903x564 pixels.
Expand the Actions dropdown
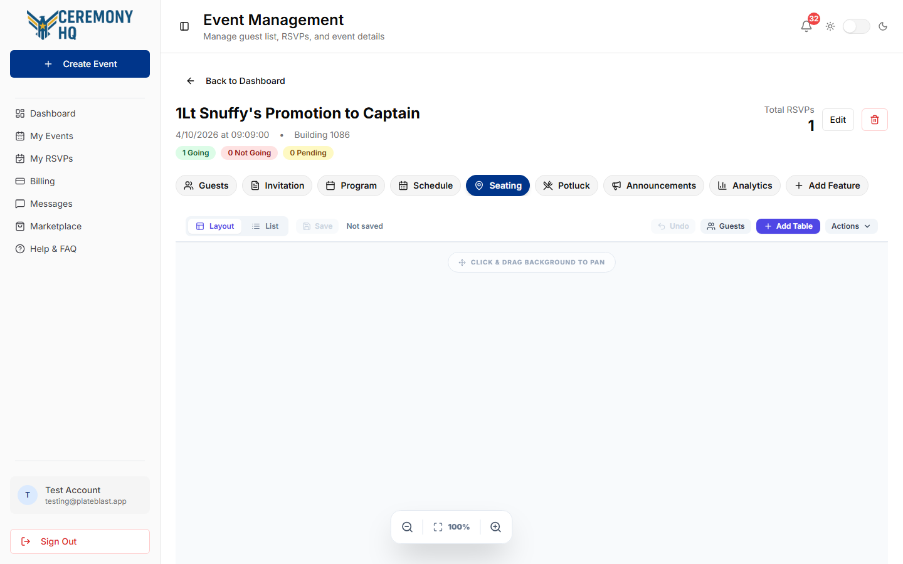[851, 226]
